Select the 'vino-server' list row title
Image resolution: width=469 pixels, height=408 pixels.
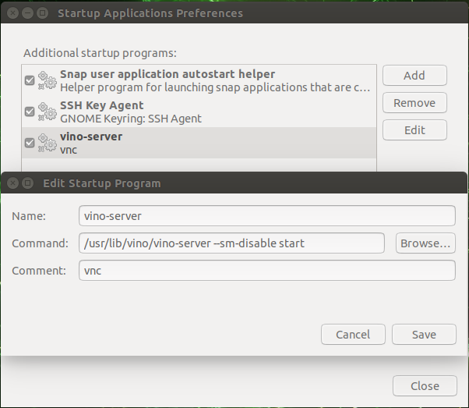click(91, 137)
